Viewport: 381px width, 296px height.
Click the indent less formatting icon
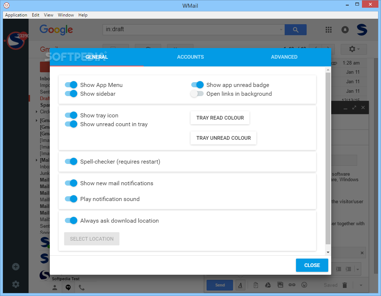(339, 269)
